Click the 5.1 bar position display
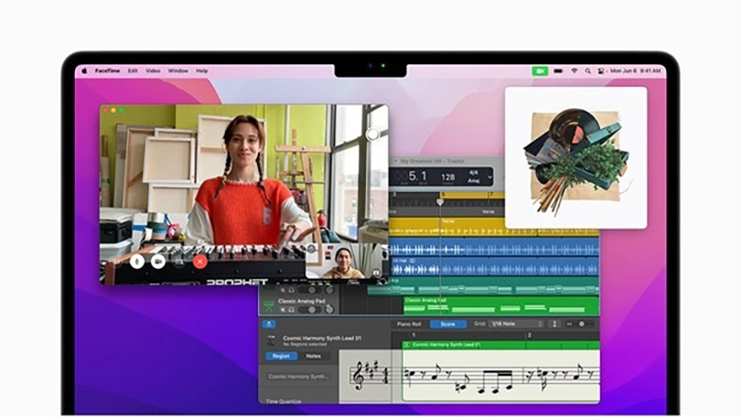 [x=417, y=176]
